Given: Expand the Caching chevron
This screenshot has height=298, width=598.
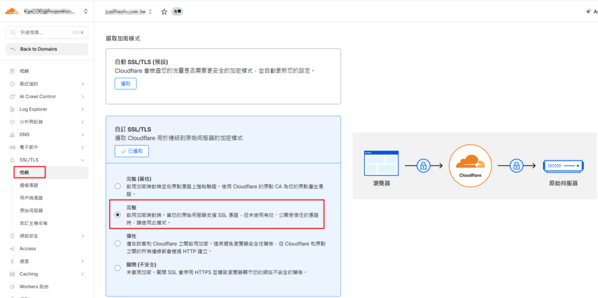Looking at the screenshot, I should pos(82,274).
